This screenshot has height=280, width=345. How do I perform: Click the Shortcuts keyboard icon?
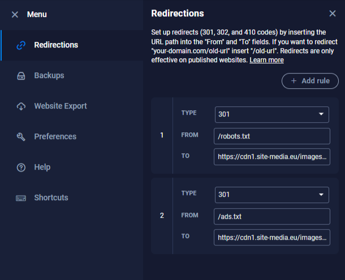21,198
